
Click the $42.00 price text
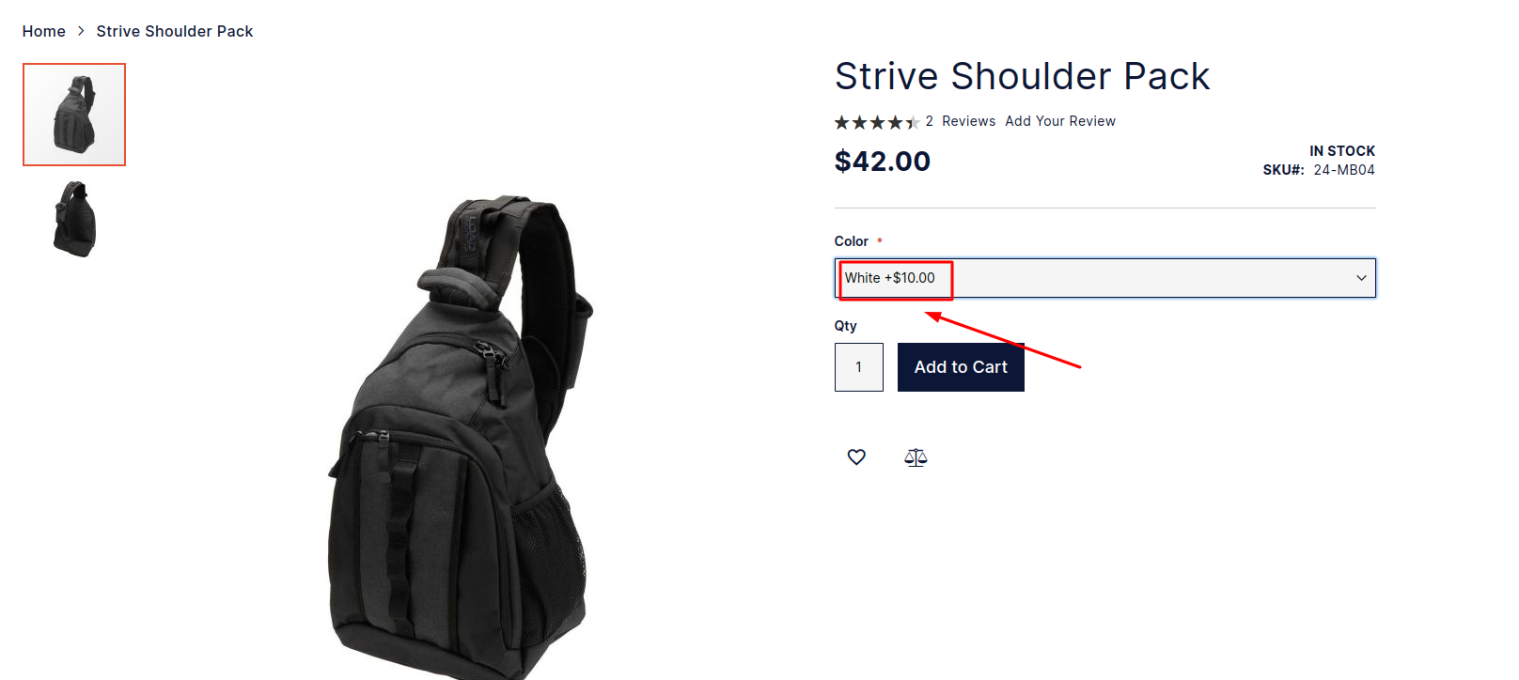coord(883,162)
